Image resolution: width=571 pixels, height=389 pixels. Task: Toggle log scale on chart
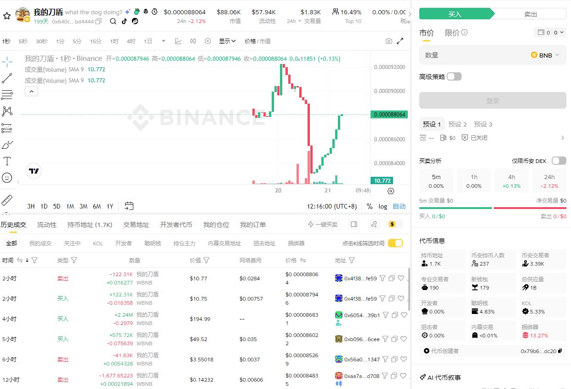(383, 206)
